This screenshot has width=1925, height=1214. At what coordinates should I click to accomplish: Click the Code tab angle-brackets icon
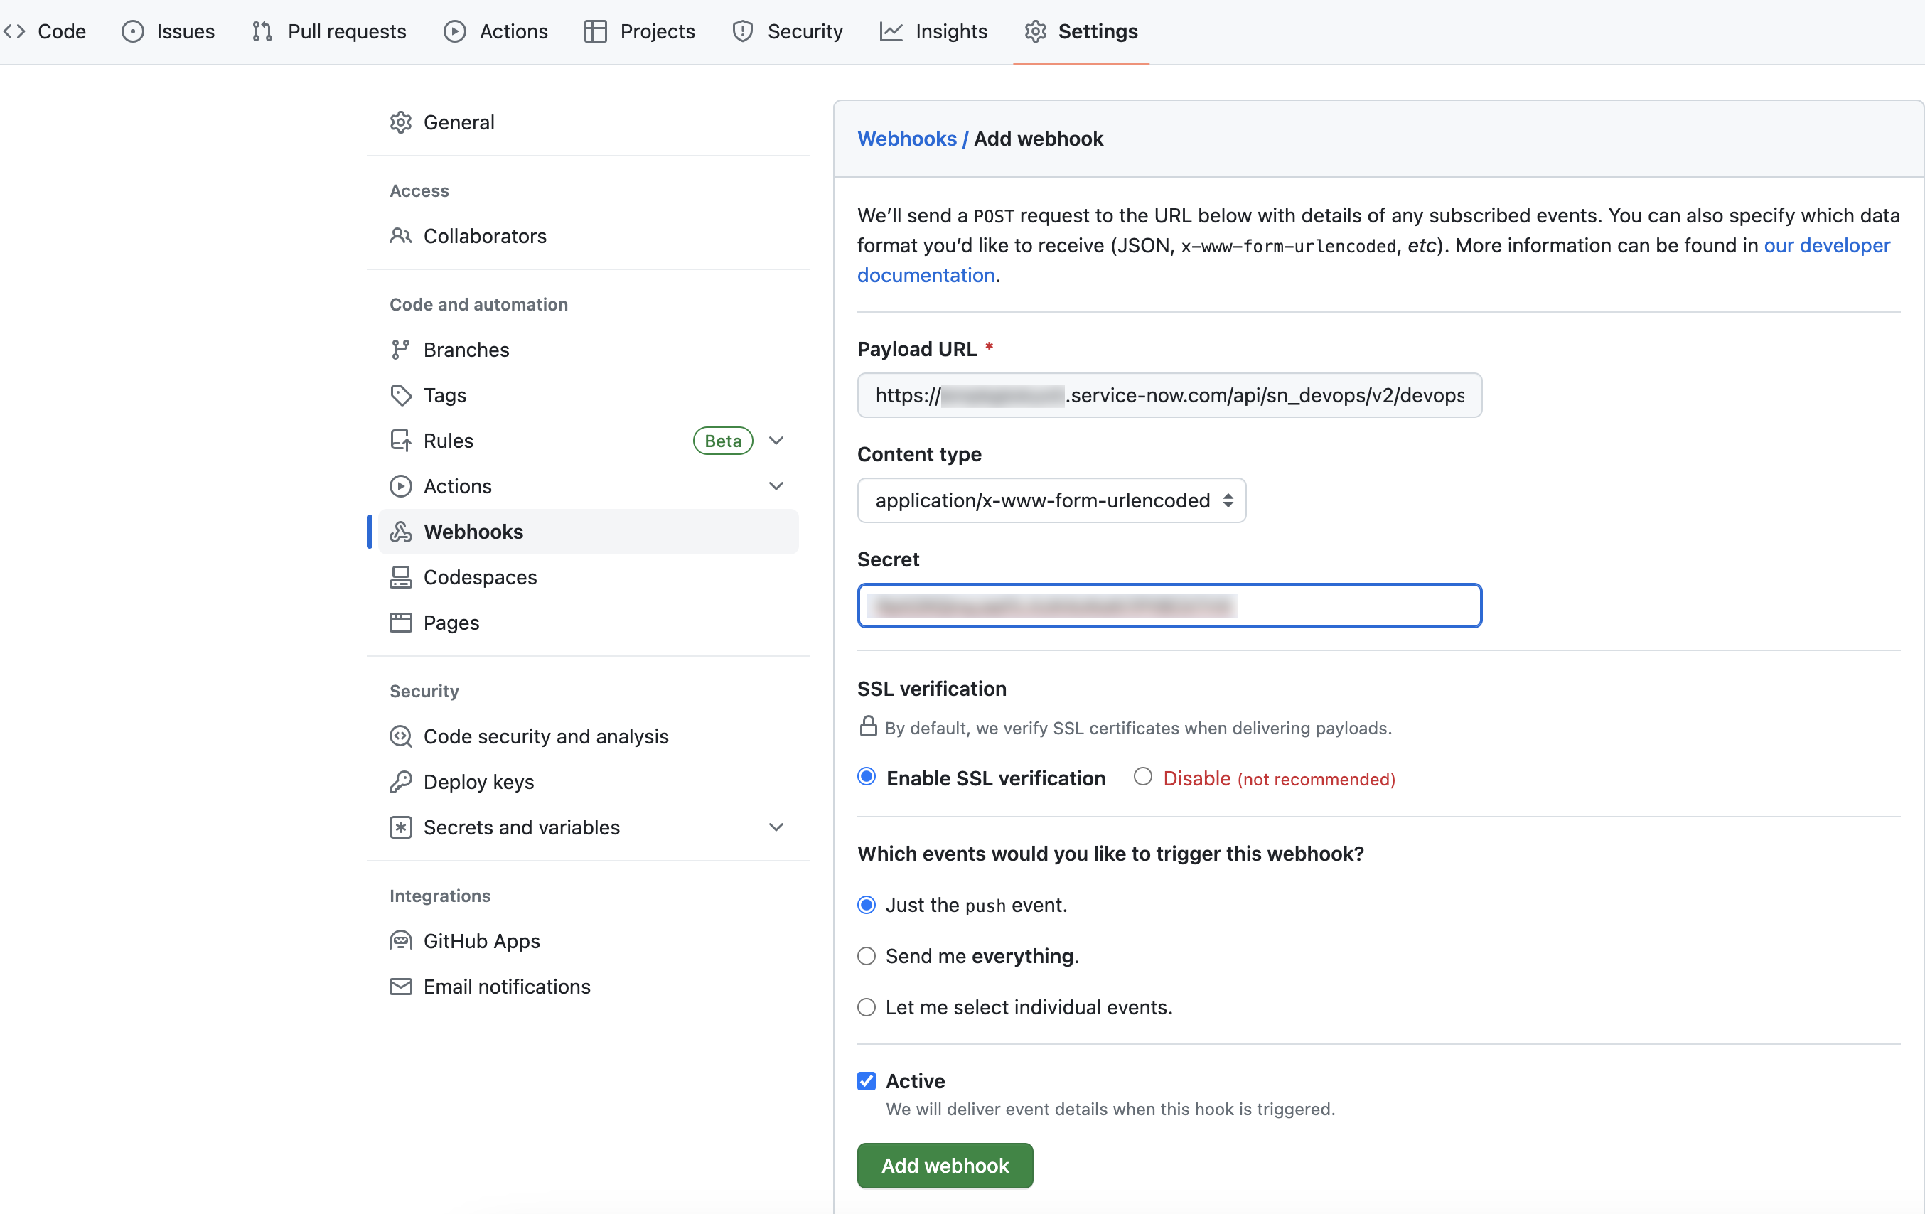[x=14, y=31]
